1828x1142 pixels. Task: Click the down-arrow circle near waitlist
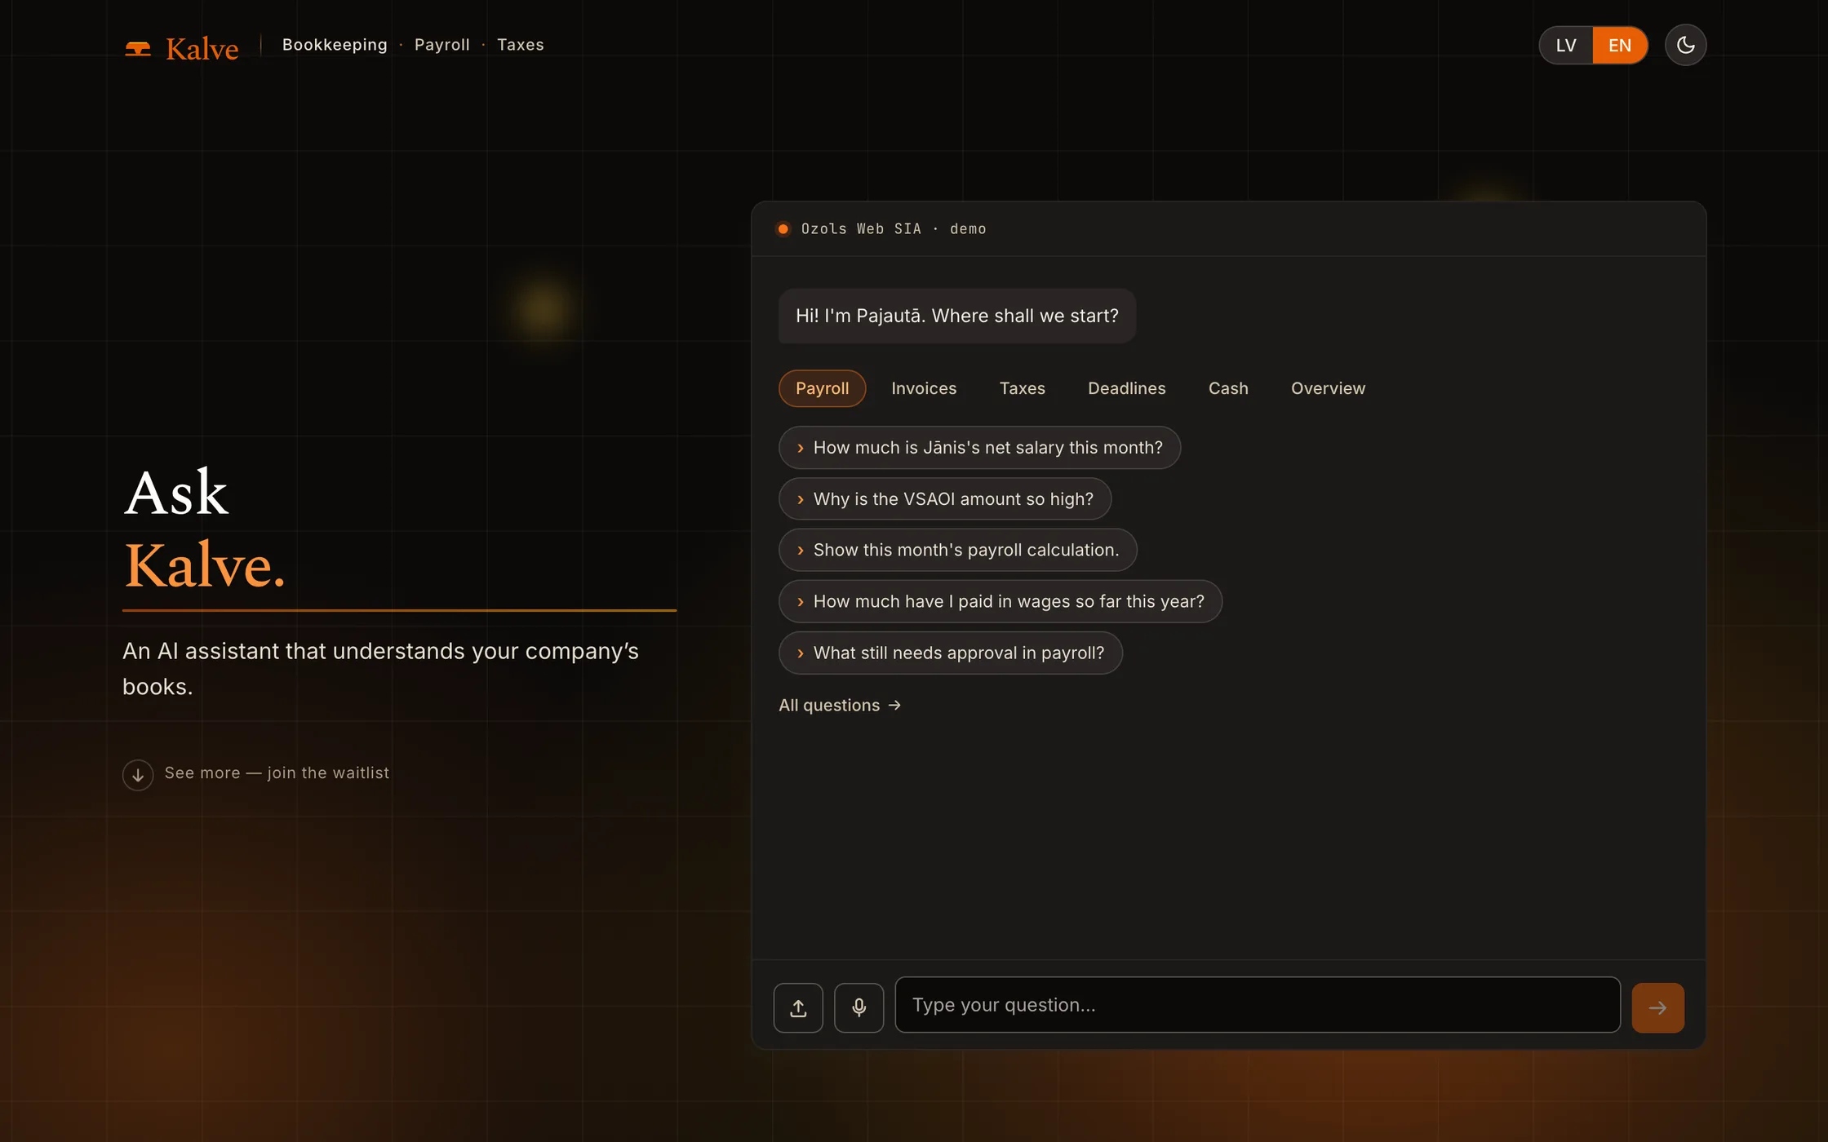[138, 775]
